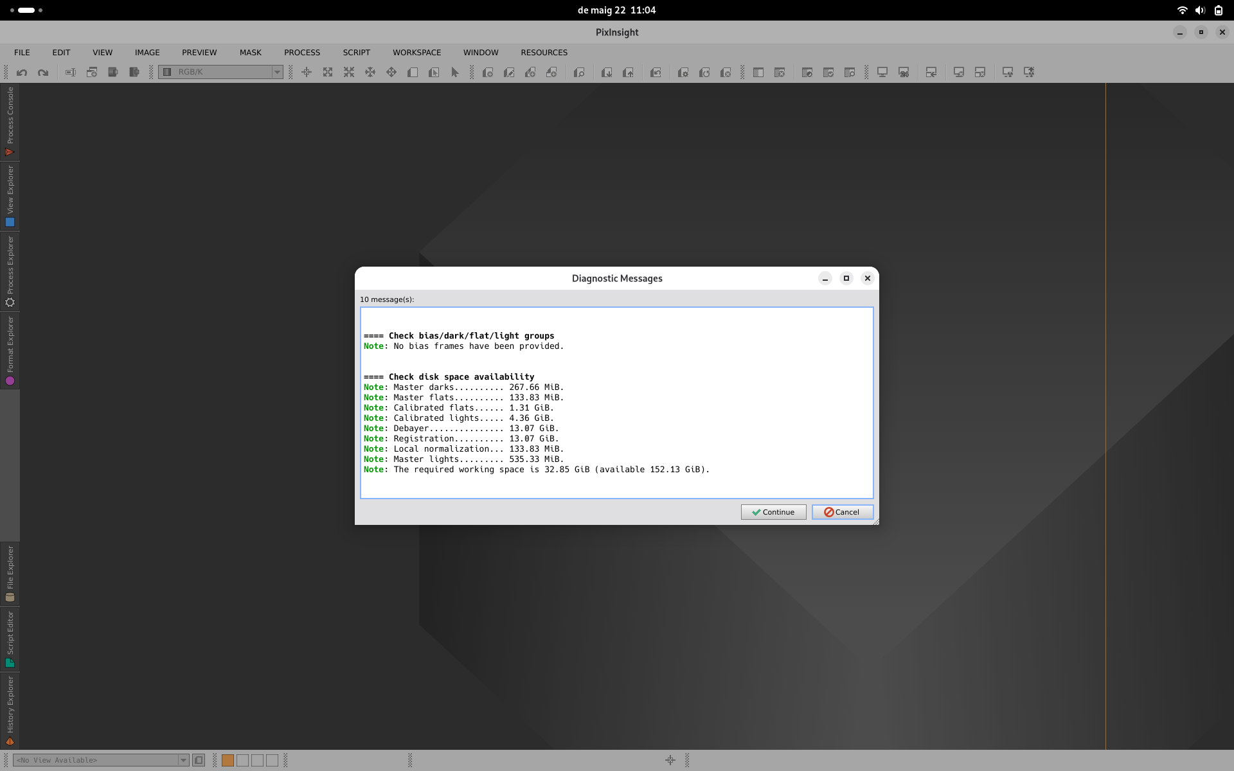This screenshot has width=1234, height=771.
Task: Open the IMAGE menu
Action: [147, 53]
